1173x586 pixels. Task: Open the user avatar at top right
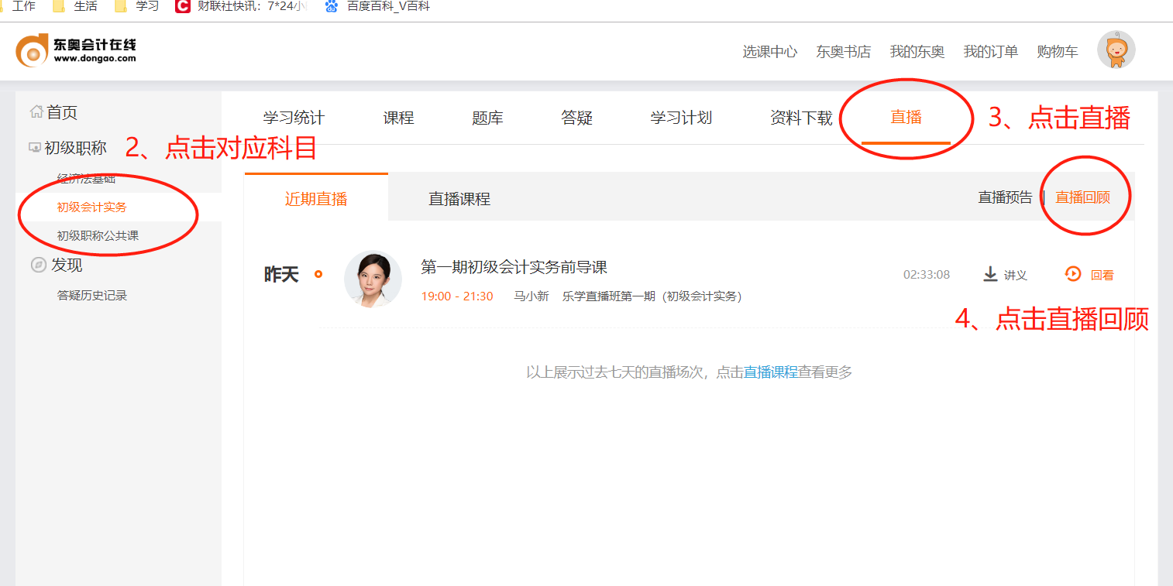point(1116,50)
